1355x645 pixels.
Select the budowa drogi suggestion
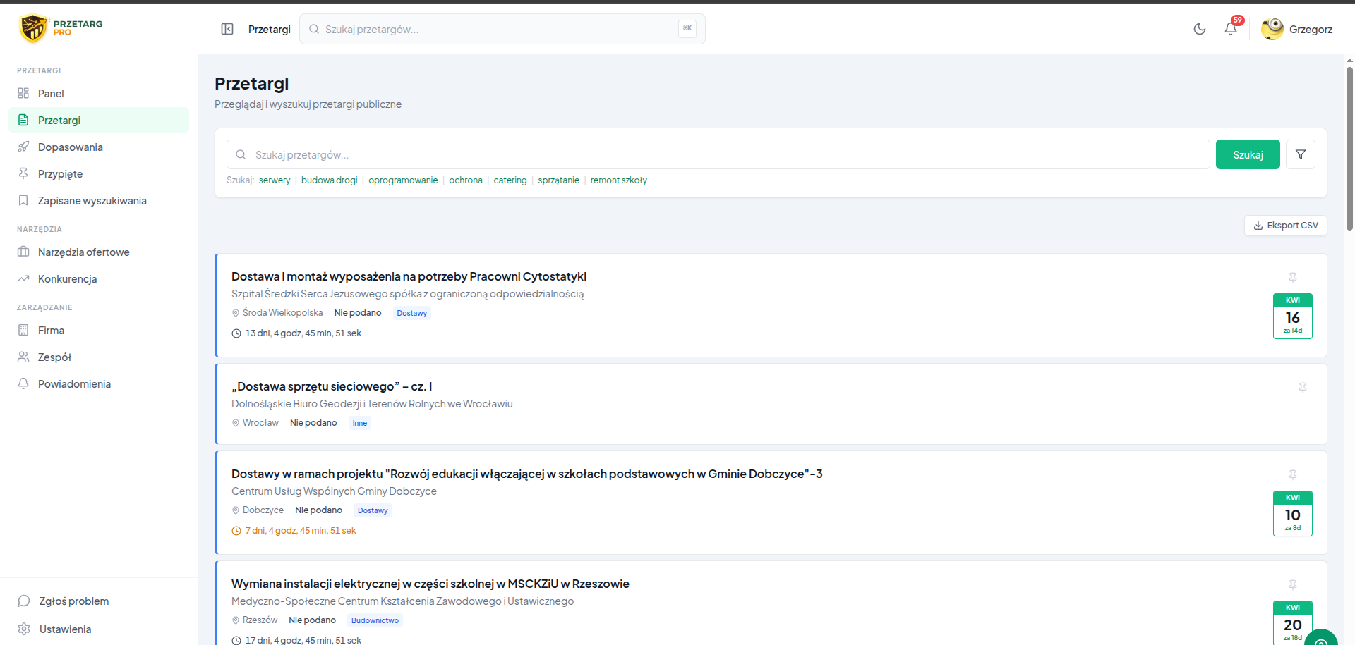(x=329, y=180)
